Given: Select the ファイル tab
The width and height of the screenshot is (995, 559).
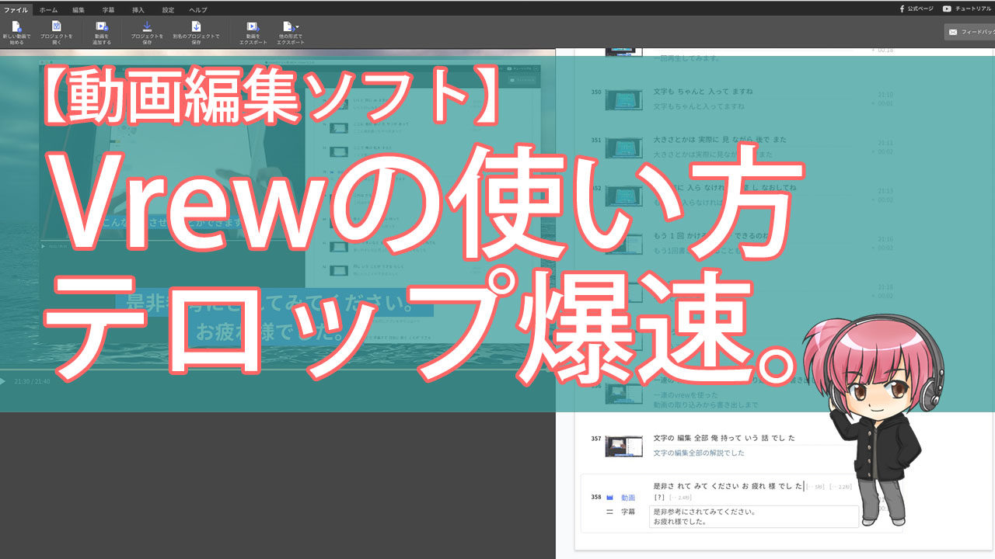Looking at the screenshot, I should click(16, 9).
